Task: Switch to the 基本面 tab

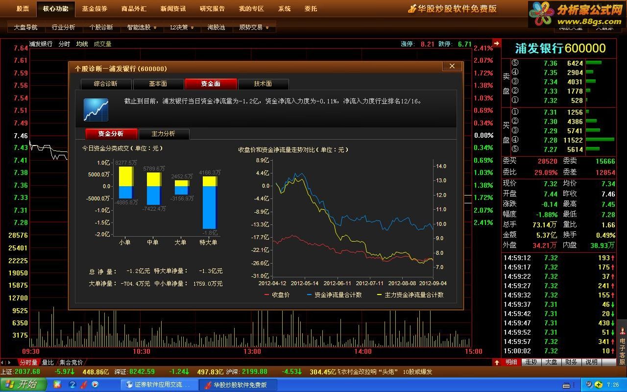Action: point(158,84)
